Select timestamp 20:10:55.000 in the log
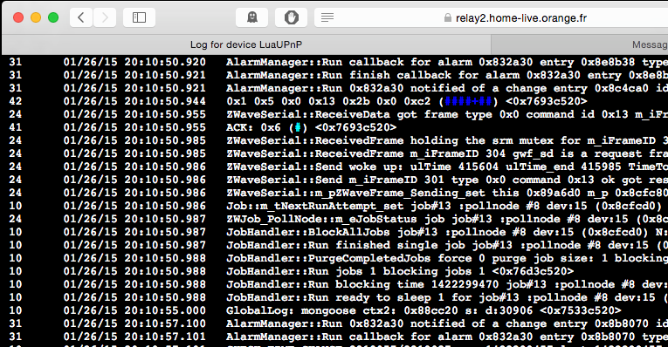 [165, 311]
